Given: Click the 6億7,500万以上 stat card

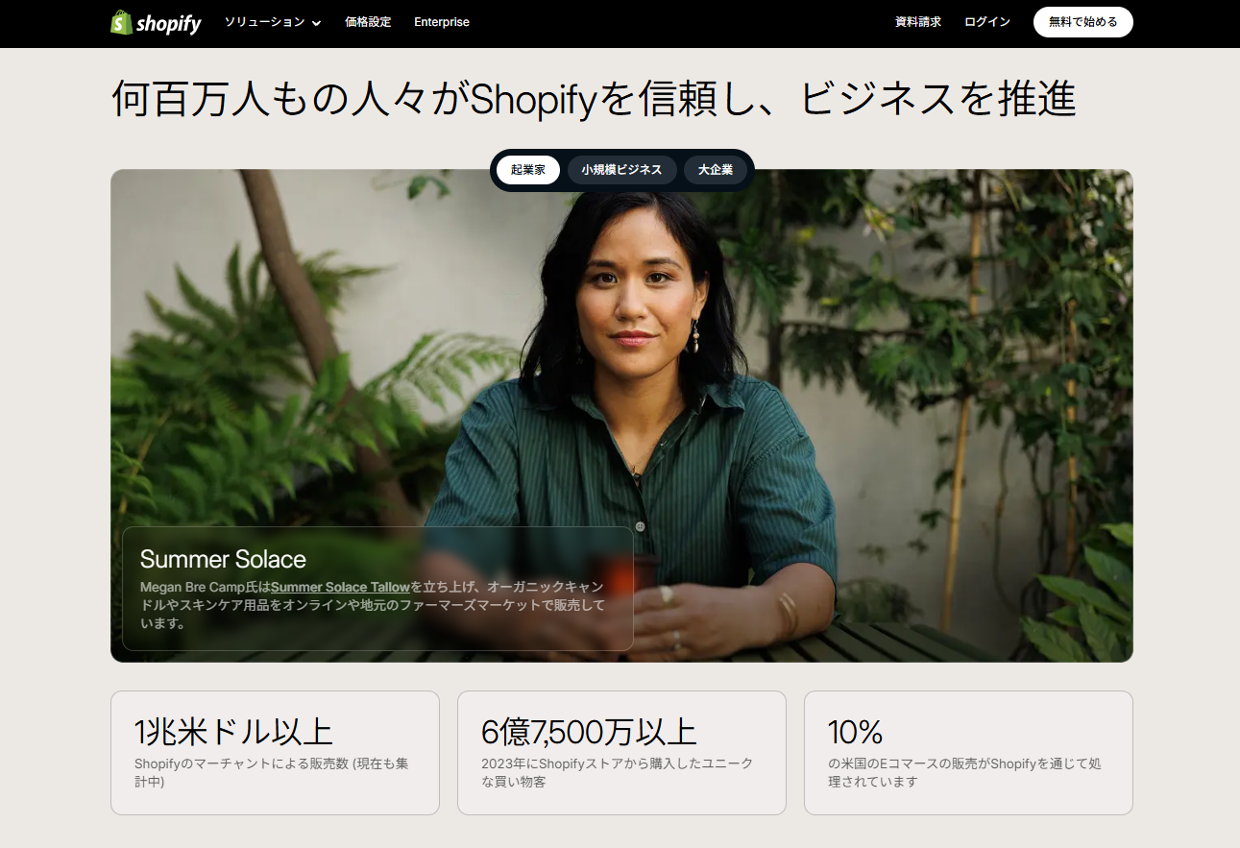Looking at the screenshot, I should 621,753.
